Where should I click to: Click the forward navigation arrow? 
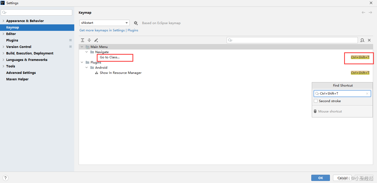click(x=370, y=12)
